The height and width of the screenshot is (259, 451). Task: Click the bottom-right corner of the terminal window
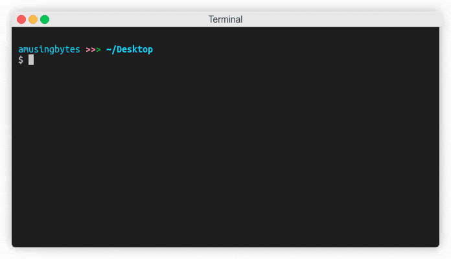coord(438,246)
